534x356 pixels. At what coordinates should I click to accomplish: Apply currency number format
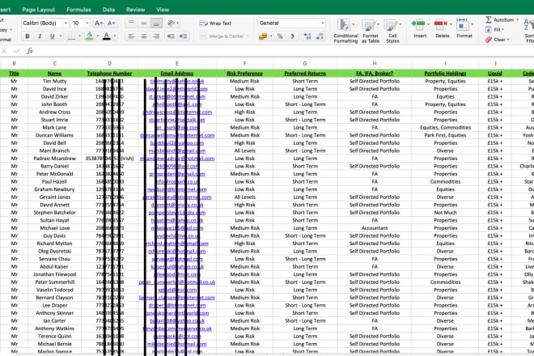click(263, 36)
